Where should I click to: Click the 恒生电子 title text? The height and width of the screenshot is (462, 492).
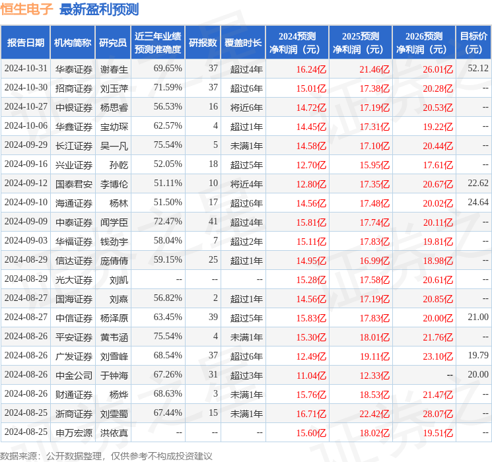click(26, 9)
